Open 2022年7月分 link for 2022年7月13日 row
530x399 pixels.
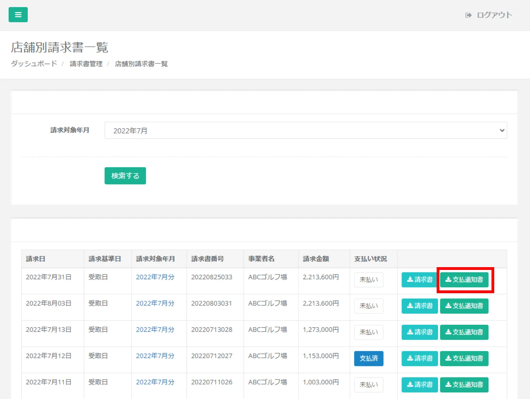point(155,330)
